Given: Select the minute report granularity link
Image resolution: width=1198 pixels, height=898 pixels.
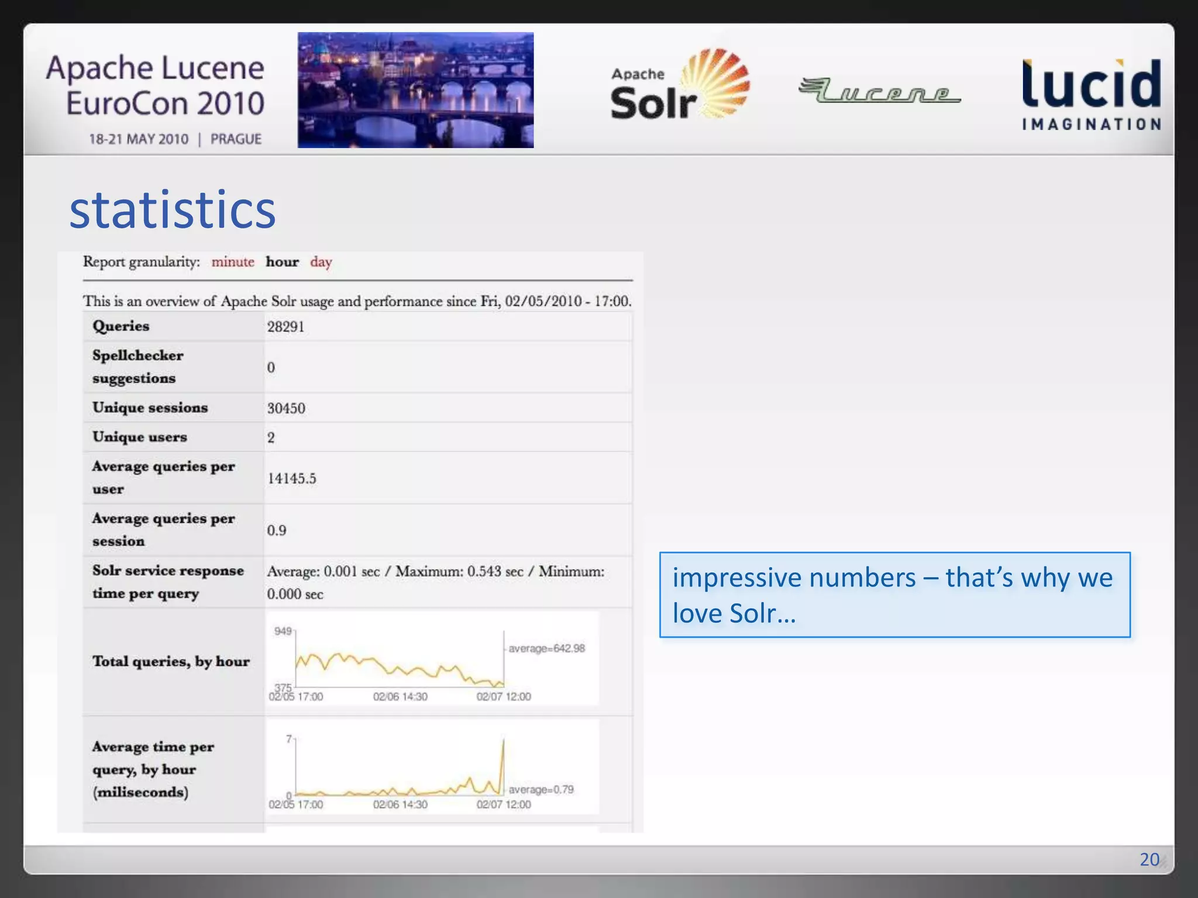Looking at the screenshot, I should [x=233, y=262].
